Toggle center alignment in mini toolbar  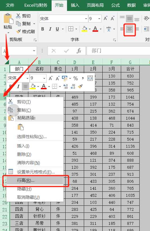[26, 86]
